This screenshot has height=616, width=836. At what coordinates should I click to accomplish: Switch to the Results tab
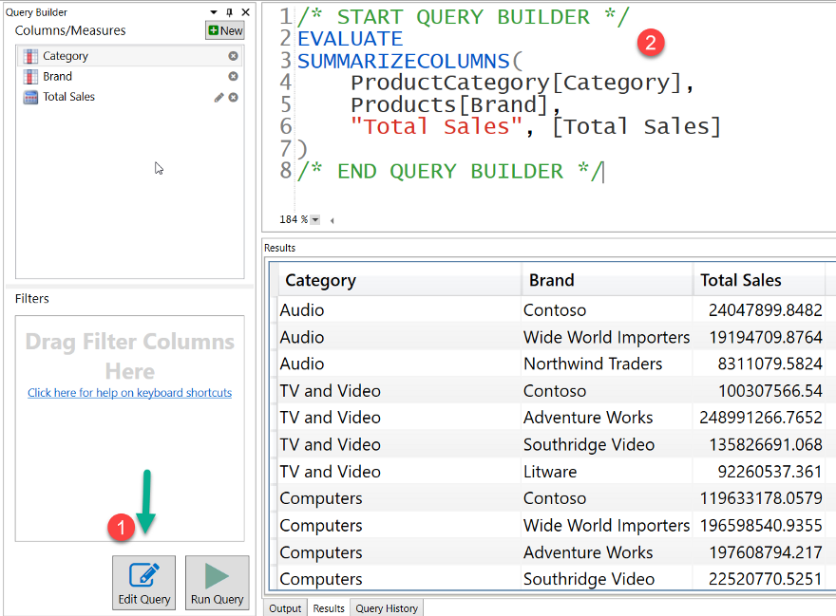[329, 608]
